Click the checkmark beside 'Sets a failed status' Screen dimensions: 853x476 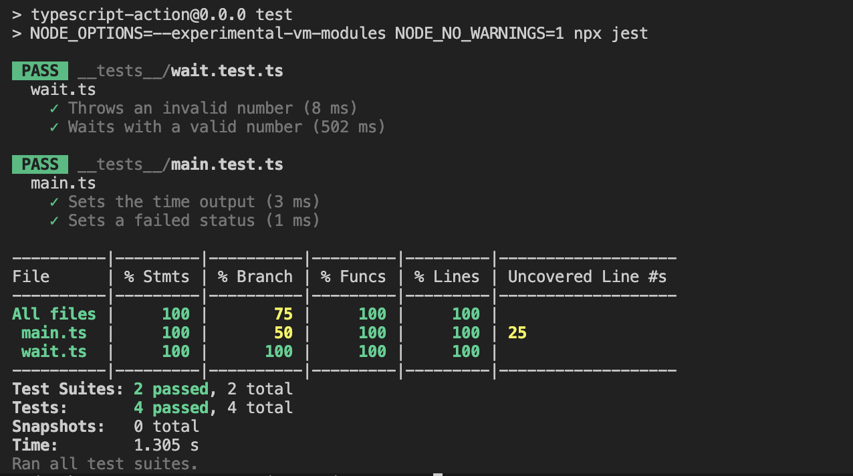[54, 221]
